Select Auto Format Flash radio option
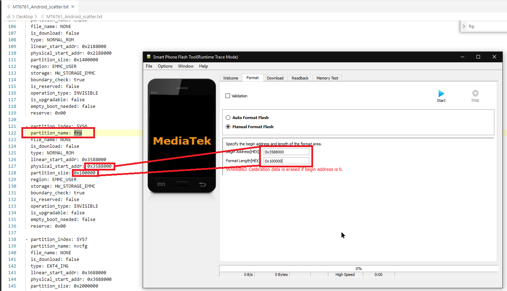This screenshot has width=507, height=291. 228,118
